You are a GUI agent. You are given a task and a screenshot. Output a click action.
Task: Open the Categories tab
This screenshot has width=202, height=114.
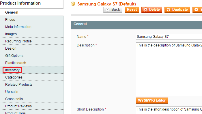coord(32,77)
